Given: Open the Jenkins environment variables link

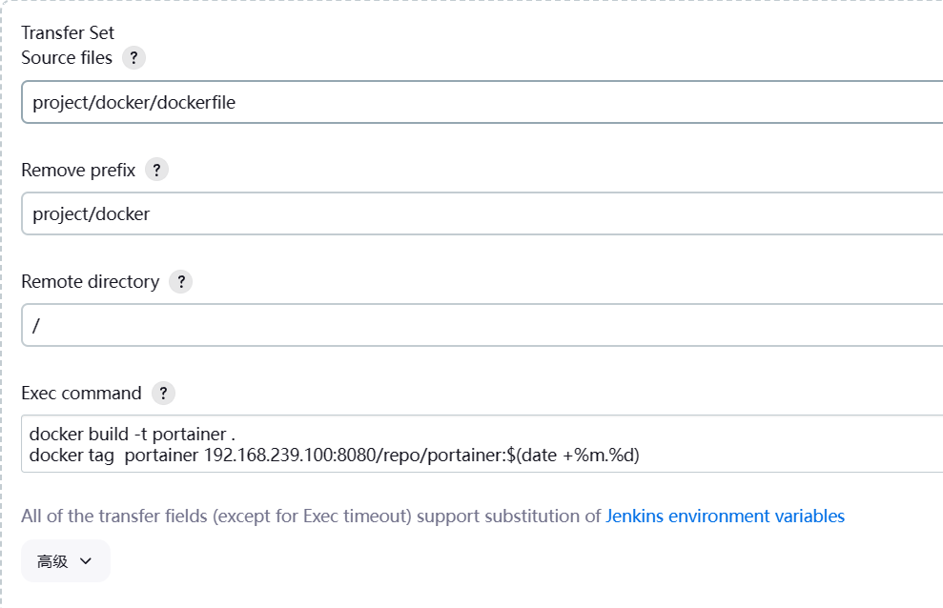Looking at the screenshot, I should tap(725, 516).
